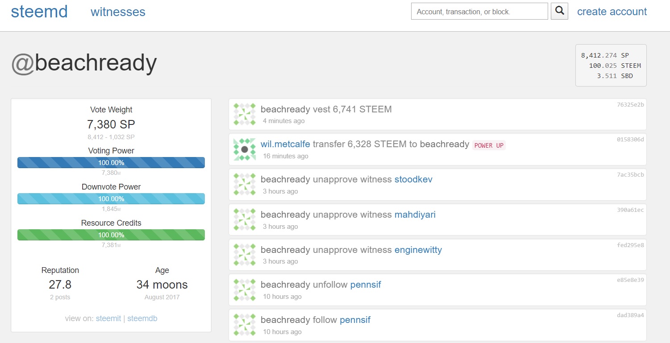Click the magnifying glass search button

click(x=559, y=11)
